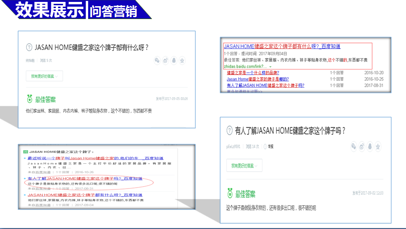Screen dimensions: 406x229
Task: Open link 最近听说一个牌子叫Jasan Home健盛之家的
Action: click(x=96, y=158)
